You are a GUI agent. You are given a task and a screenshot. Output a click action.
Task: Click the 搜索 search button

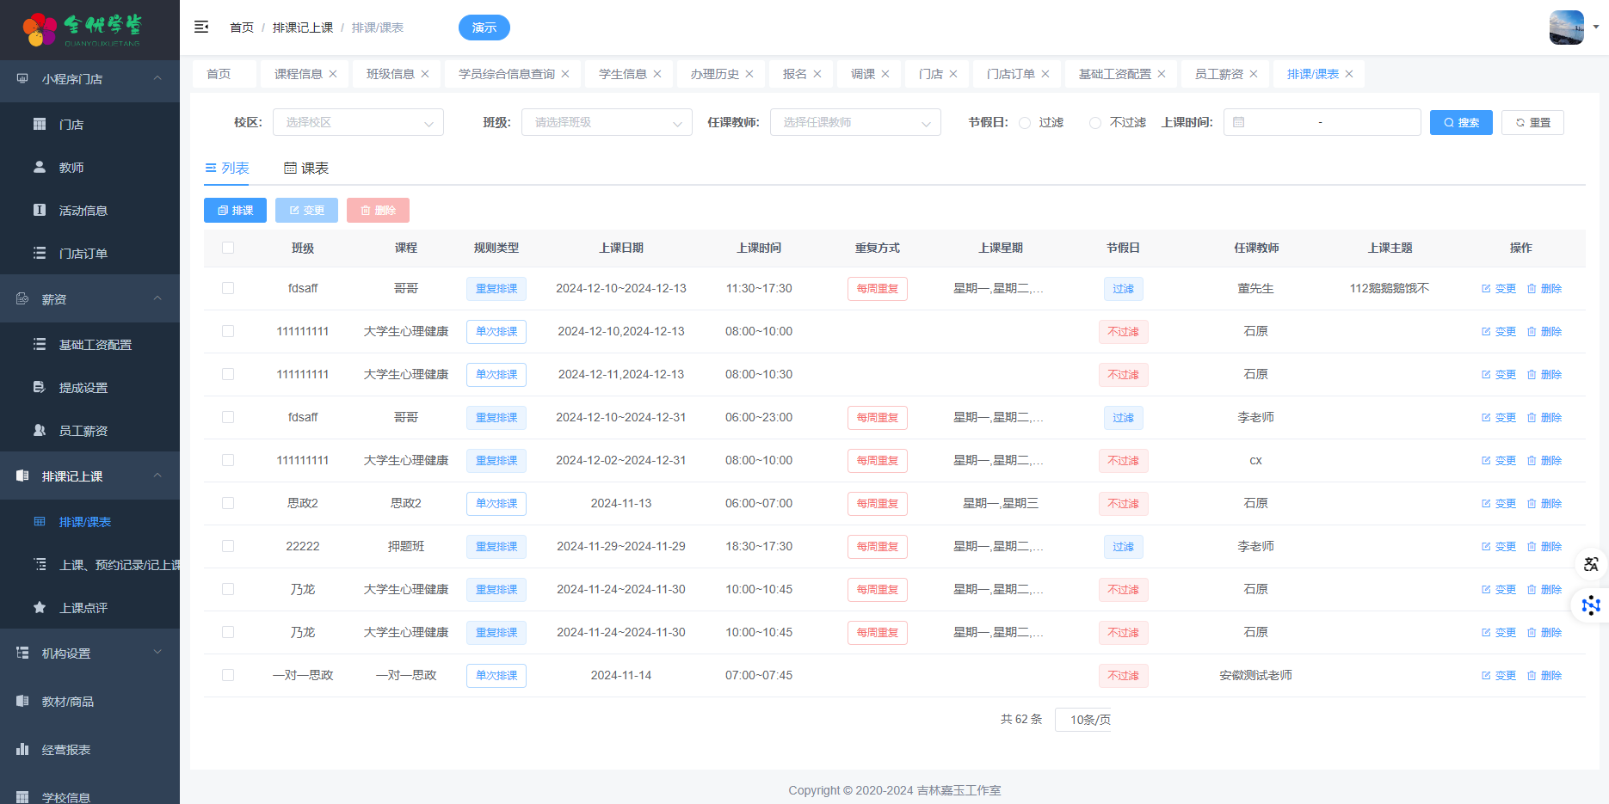tap(1460, 123)
